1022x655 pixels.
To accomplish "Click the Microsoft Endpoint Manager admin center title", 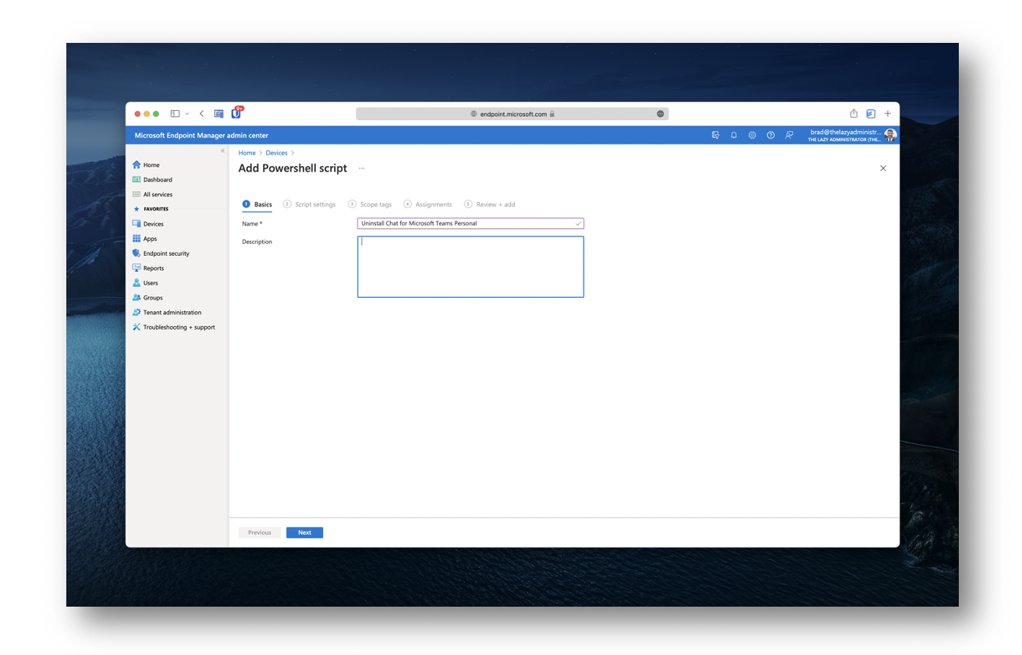I will coord(201,136).
